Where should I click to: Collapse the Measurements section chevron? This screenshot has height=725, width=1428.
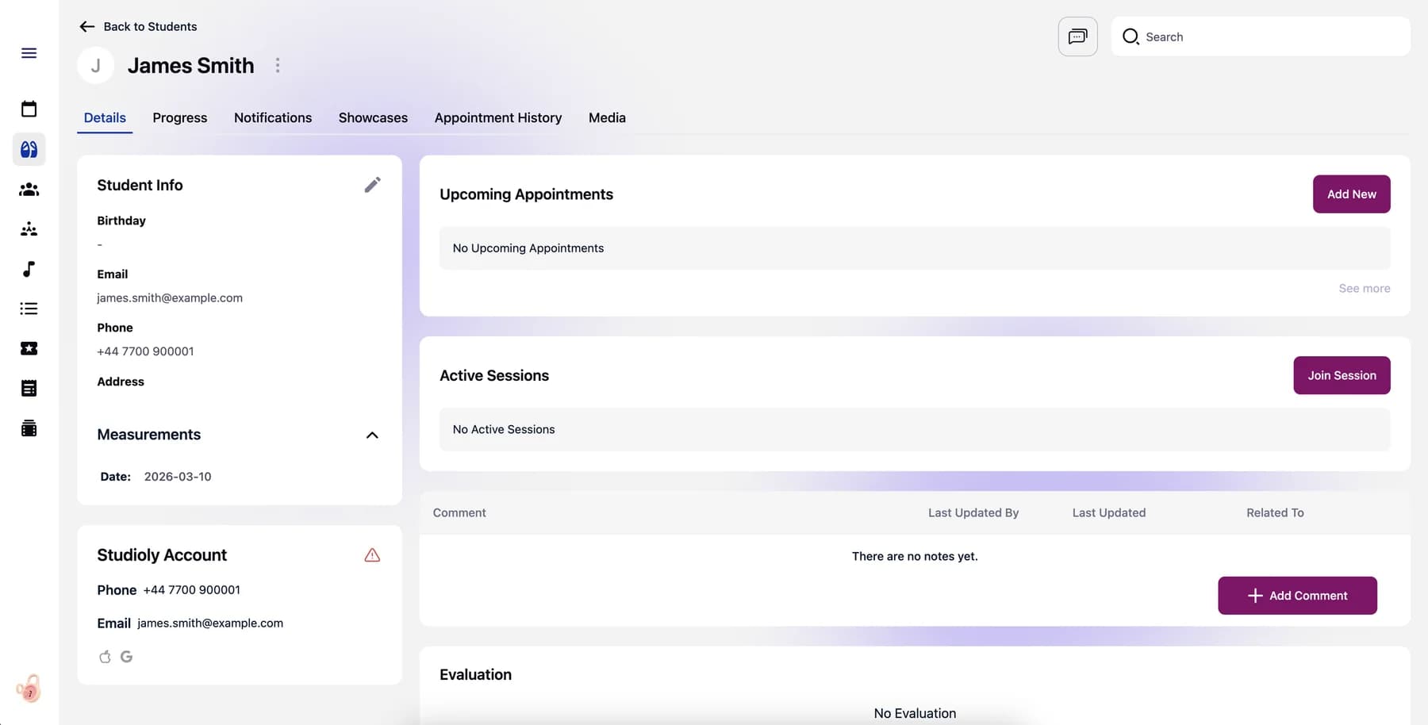click(x=372, y=435)
